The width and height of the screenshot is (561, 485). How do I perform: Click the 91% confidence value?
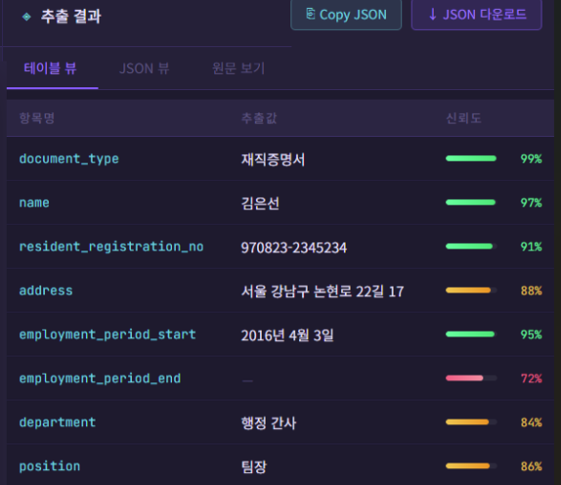click(532, 246)
